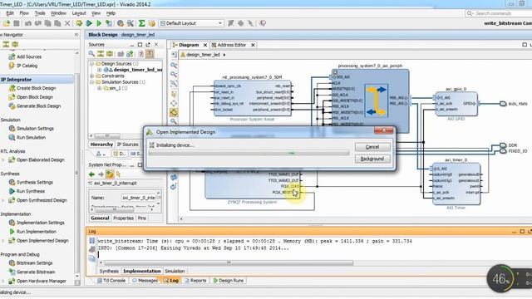
Task: Open Reports tab
Action: point(195,281)
